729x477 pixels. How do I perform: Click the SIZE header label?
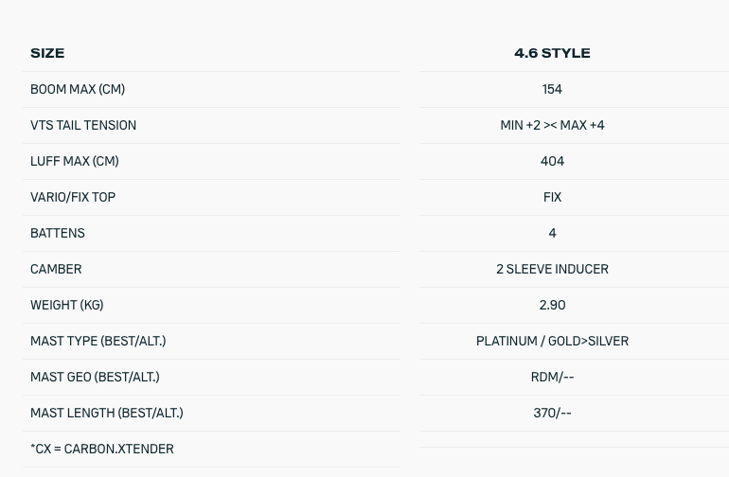click(x=47, y=53)
